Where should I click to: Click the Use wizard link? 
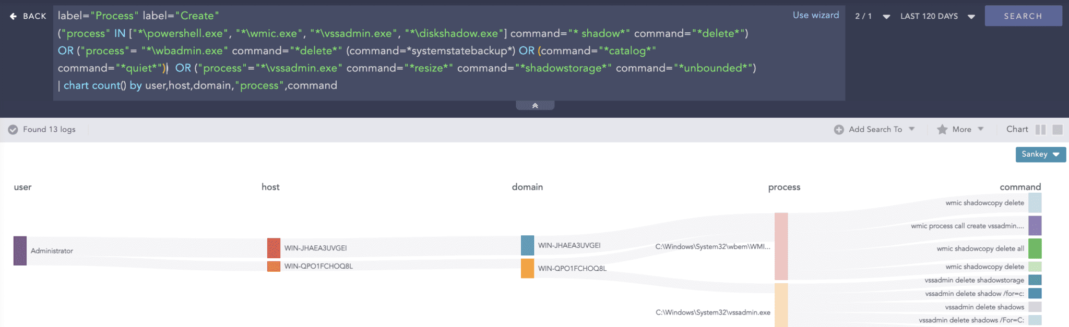tap(816, 15)
